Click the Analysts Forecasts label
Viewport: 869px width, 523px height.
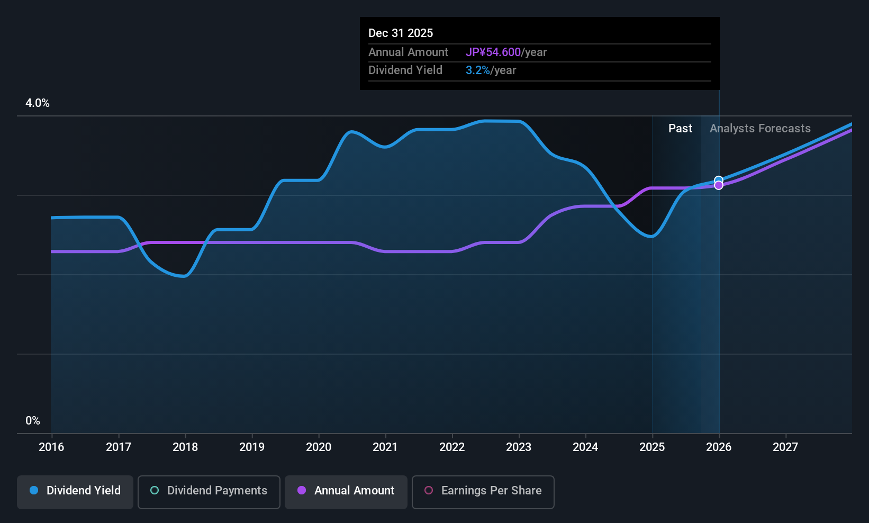(x=760, y=129)
